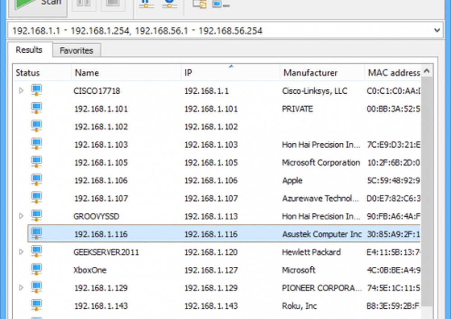The height and width of the screenshot is (319, 451).
Task: Select the Results tab
Action: pos(29,50)
